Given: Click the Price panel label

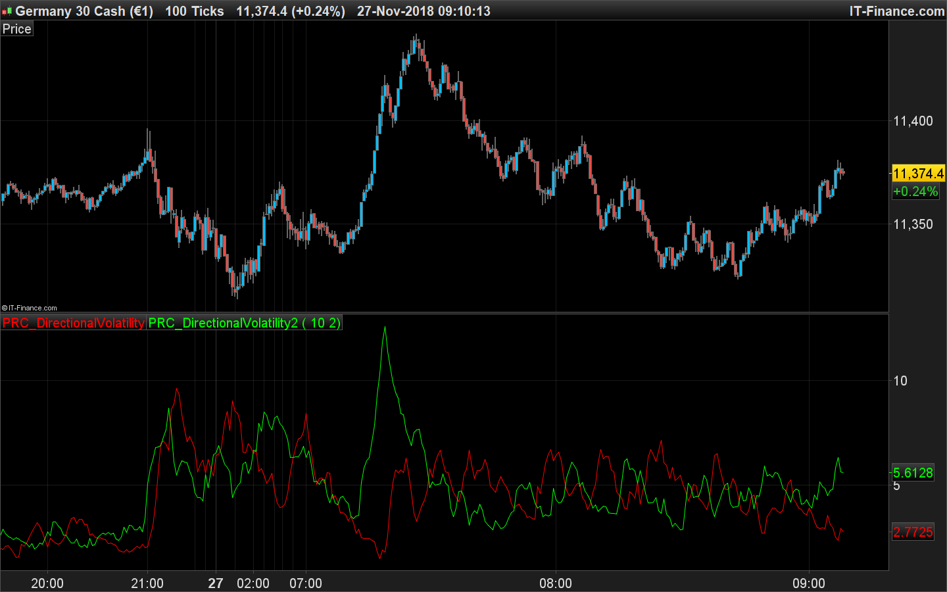Looking at the screenshot, I should pos(16,29).
